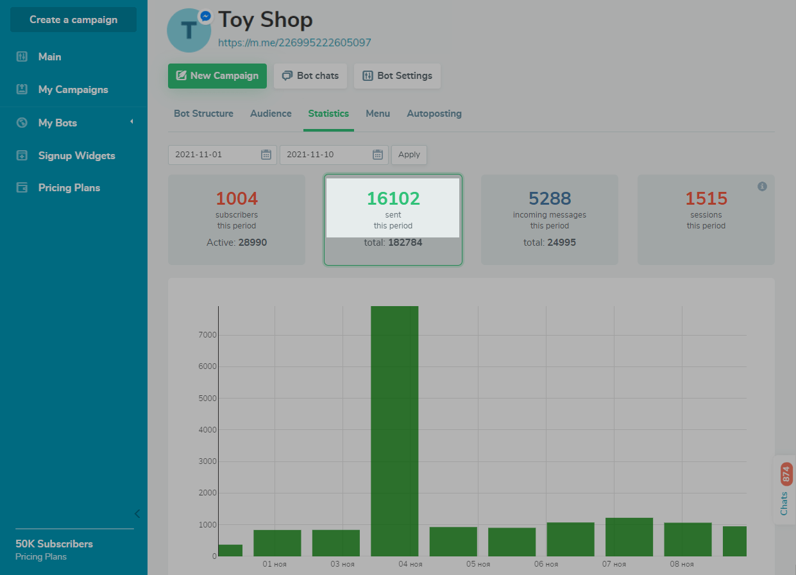Open Bot Settings
Screen dimensions: 796x575
[397, 76]
